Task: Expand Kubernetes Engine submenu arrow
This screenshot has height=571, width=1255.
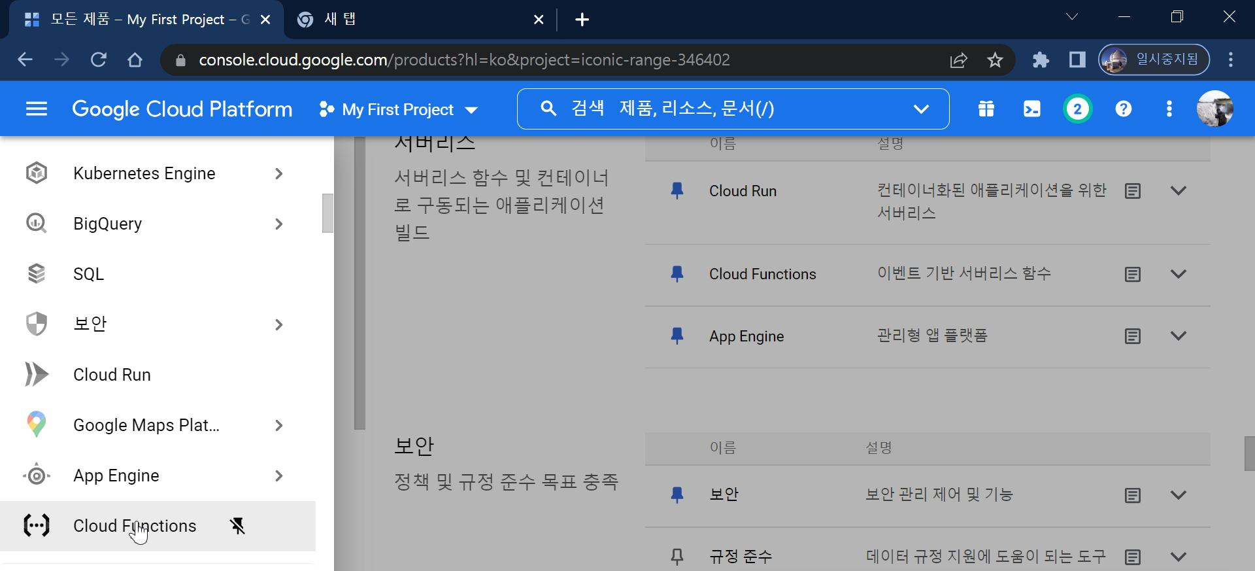Action: coord(279,173)
